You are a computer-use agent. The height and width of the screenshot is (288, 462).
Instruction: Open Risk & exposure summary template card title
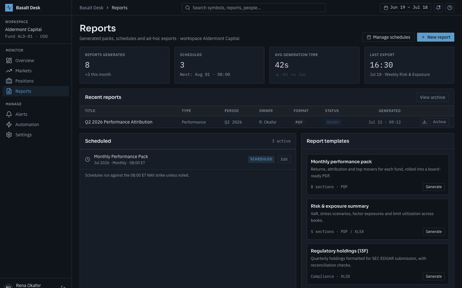coord(340,206)
